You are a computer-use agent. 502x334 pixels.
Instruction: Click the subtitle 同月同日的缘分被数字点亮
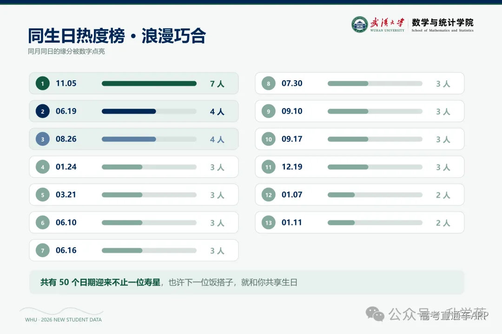tap(66, 51)
